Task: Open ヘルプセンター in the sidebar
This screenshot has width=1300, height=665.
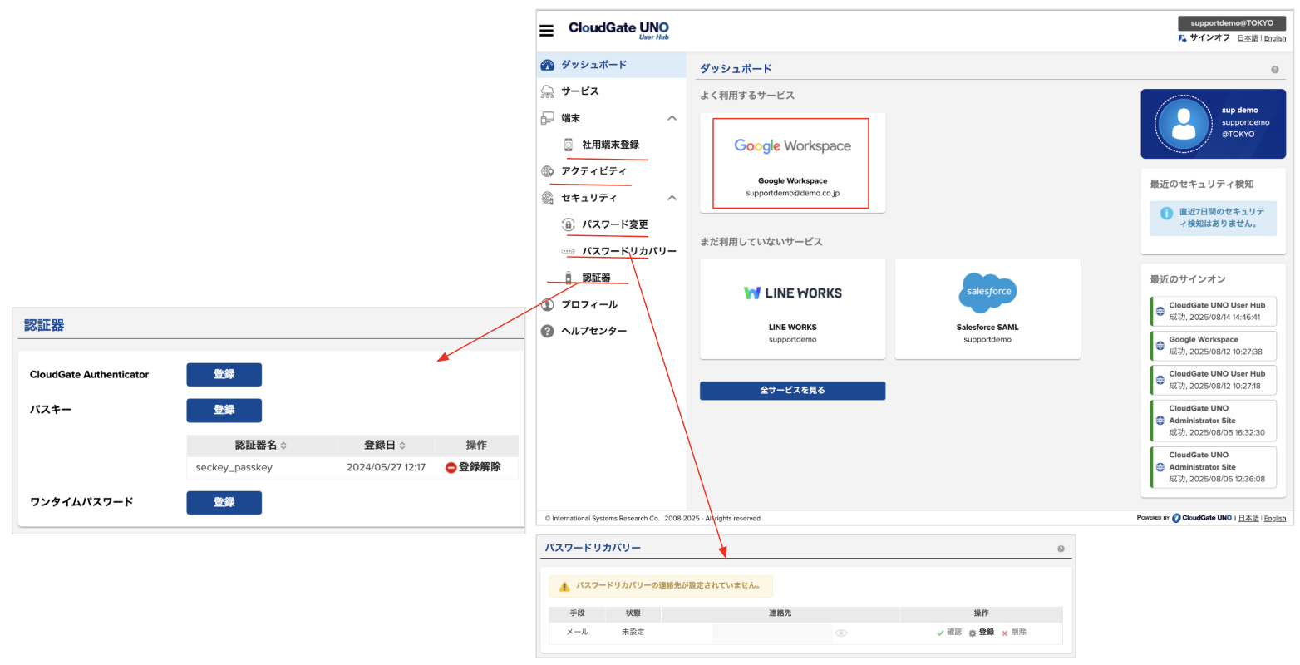Action: tap(611, 331)
